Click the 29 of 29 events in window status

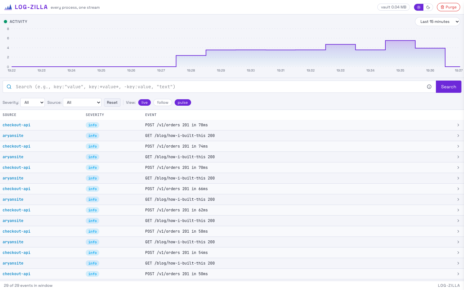click(28, 285)
